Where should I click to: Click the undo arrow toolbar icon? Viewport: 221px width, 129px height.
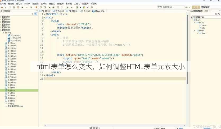point(22,7)
